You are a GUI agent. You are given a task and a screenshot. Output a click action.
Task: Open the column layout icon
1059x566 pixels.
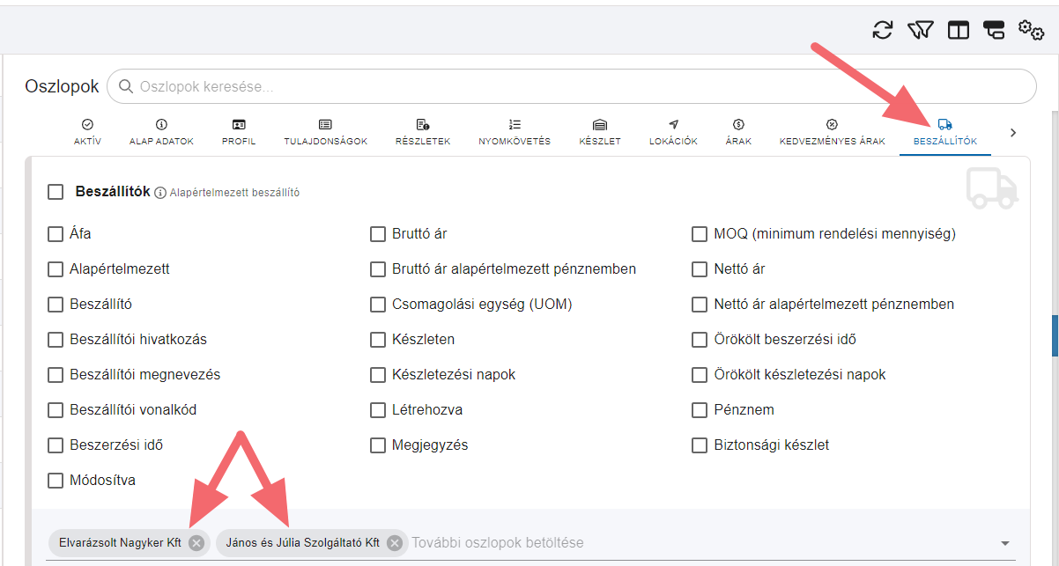pos(959,30)
